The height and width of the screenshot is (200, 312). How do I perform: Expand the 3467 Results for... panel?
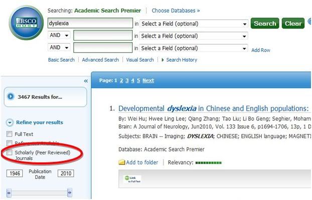click(x=45, y=97)
